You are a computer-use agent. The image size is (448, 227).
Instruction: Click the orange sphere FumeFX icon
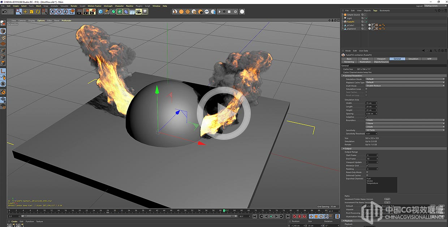click(181, 12)
